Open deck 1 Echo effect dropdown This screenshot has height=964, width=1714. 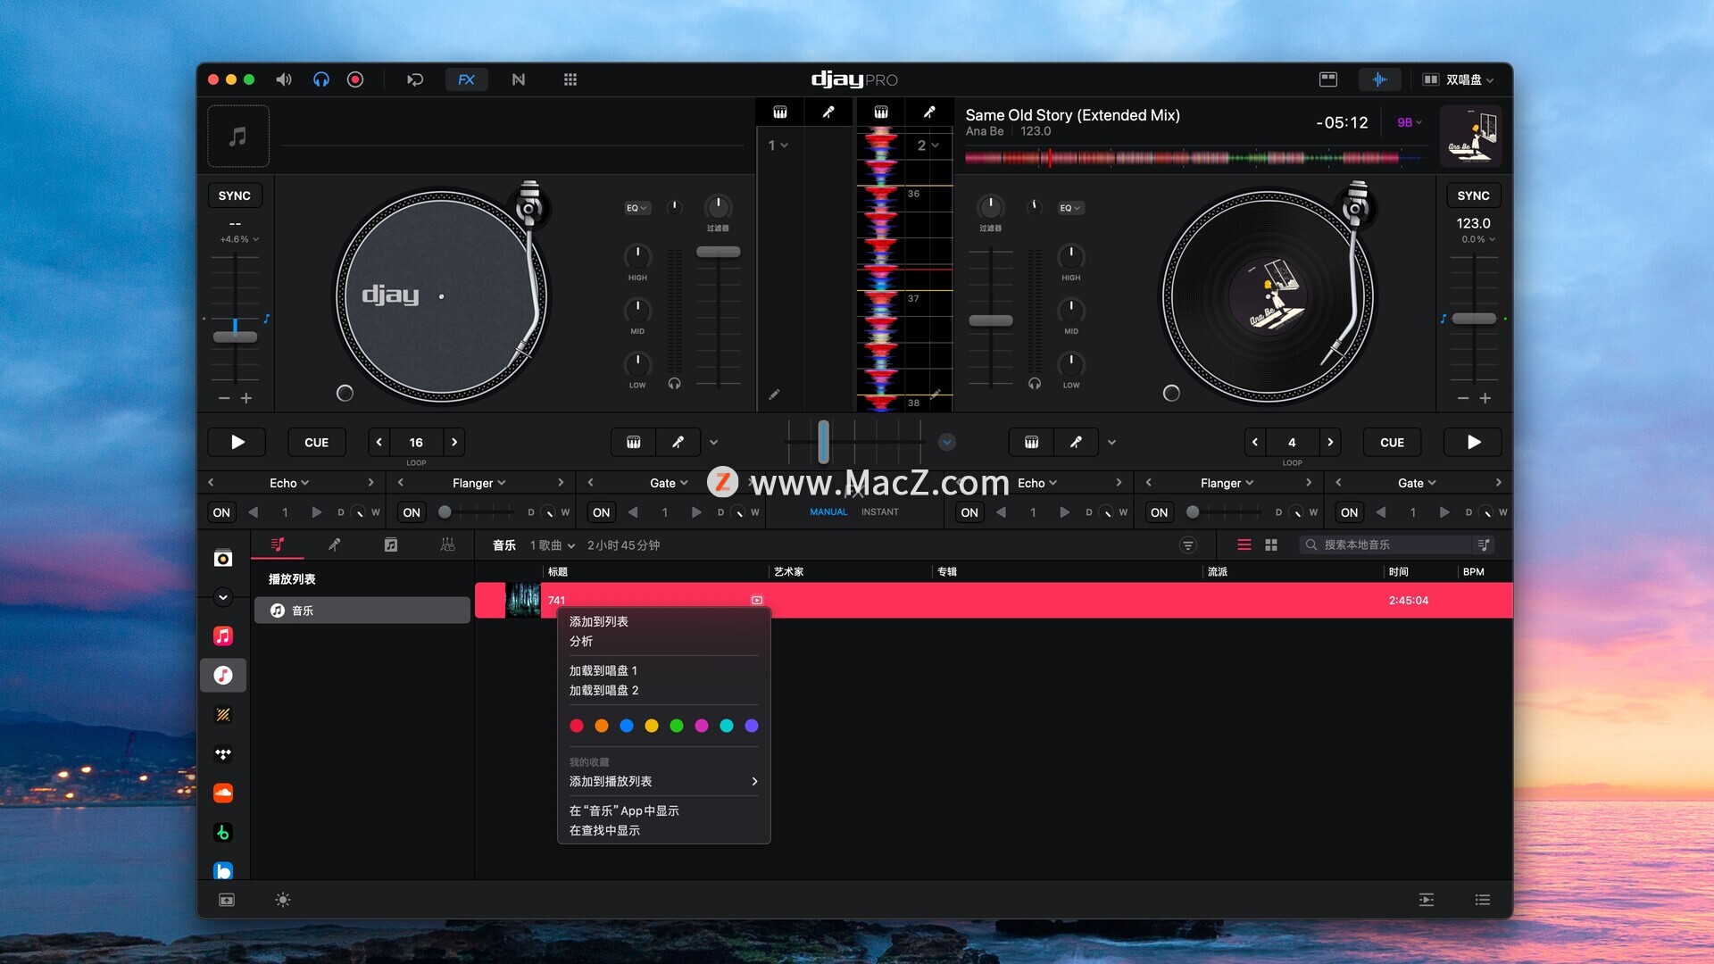point(289,483)
